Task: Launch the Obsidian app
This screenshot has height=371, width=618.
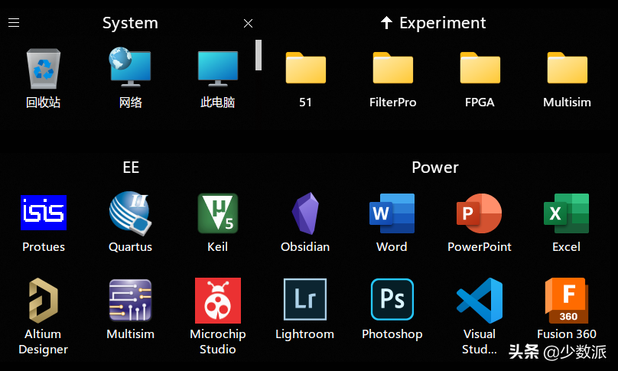Action: (305, 213)
